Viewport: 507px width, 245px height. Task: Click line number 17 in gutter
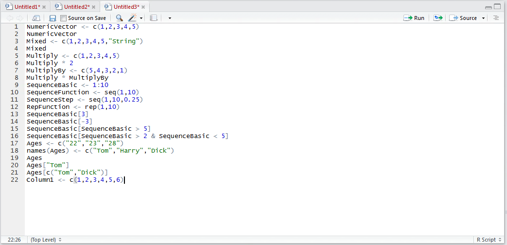pos(15,143)
